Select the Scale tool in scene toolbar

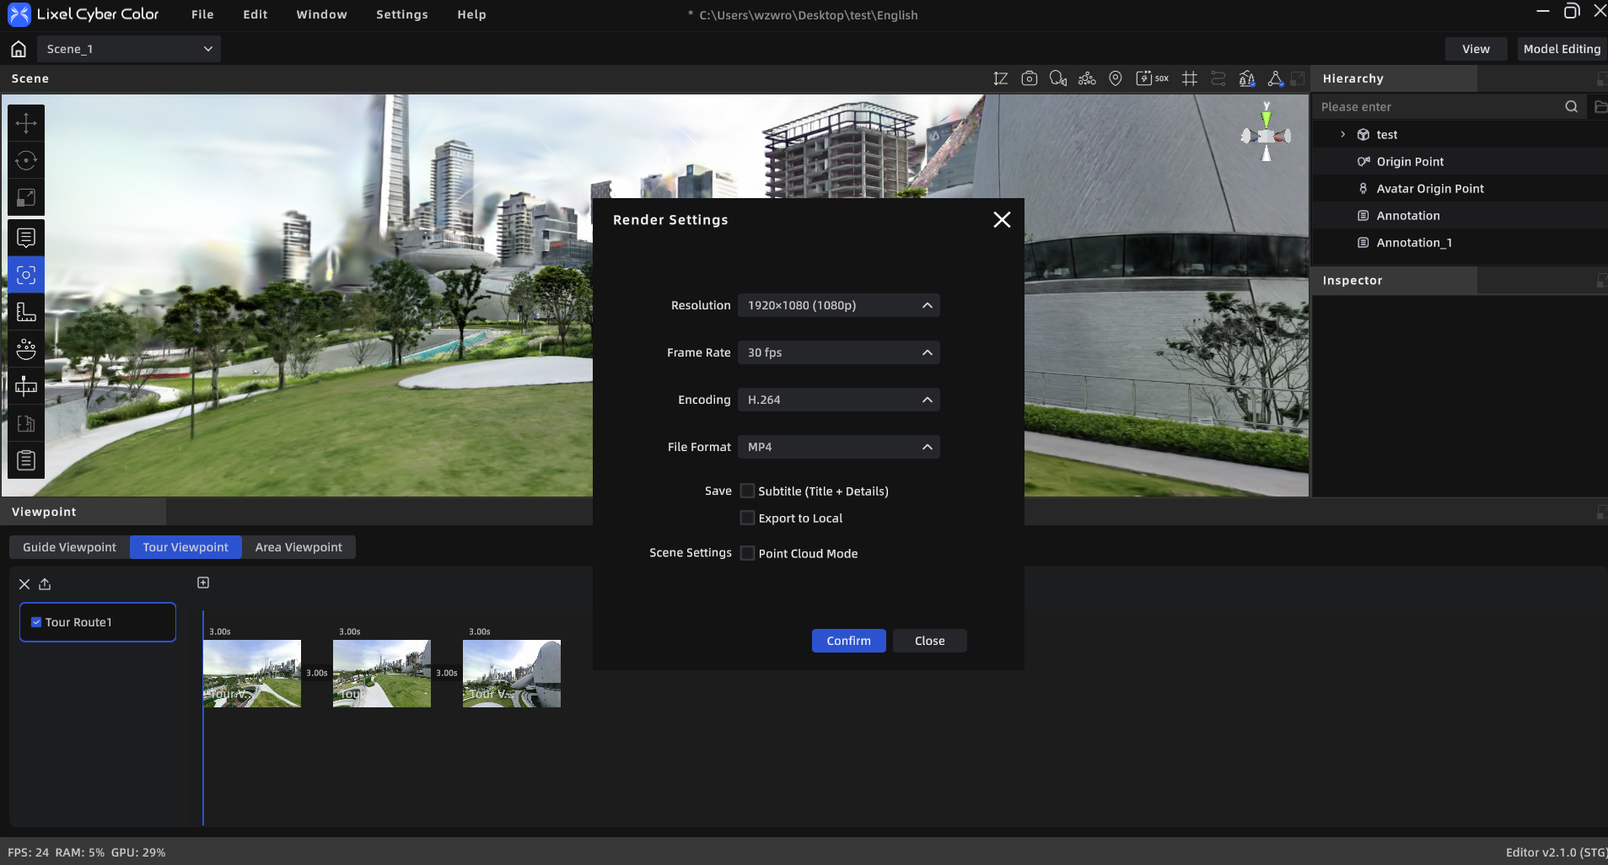coord(26,197)
